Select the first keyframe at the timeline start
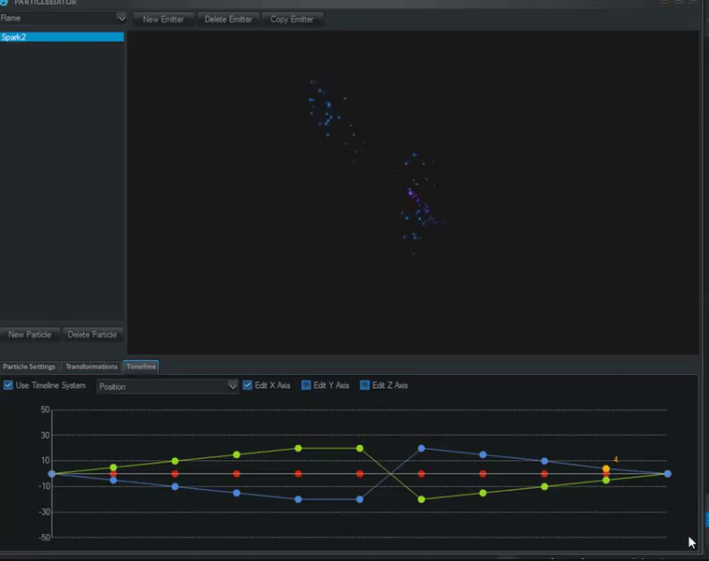 (52, 474)
